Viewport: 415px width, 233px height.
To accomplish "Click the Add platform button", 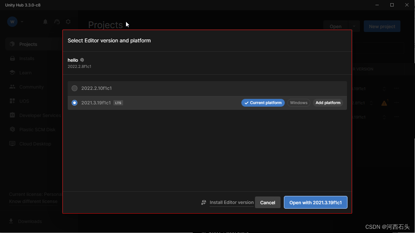I will click(328, 103).
